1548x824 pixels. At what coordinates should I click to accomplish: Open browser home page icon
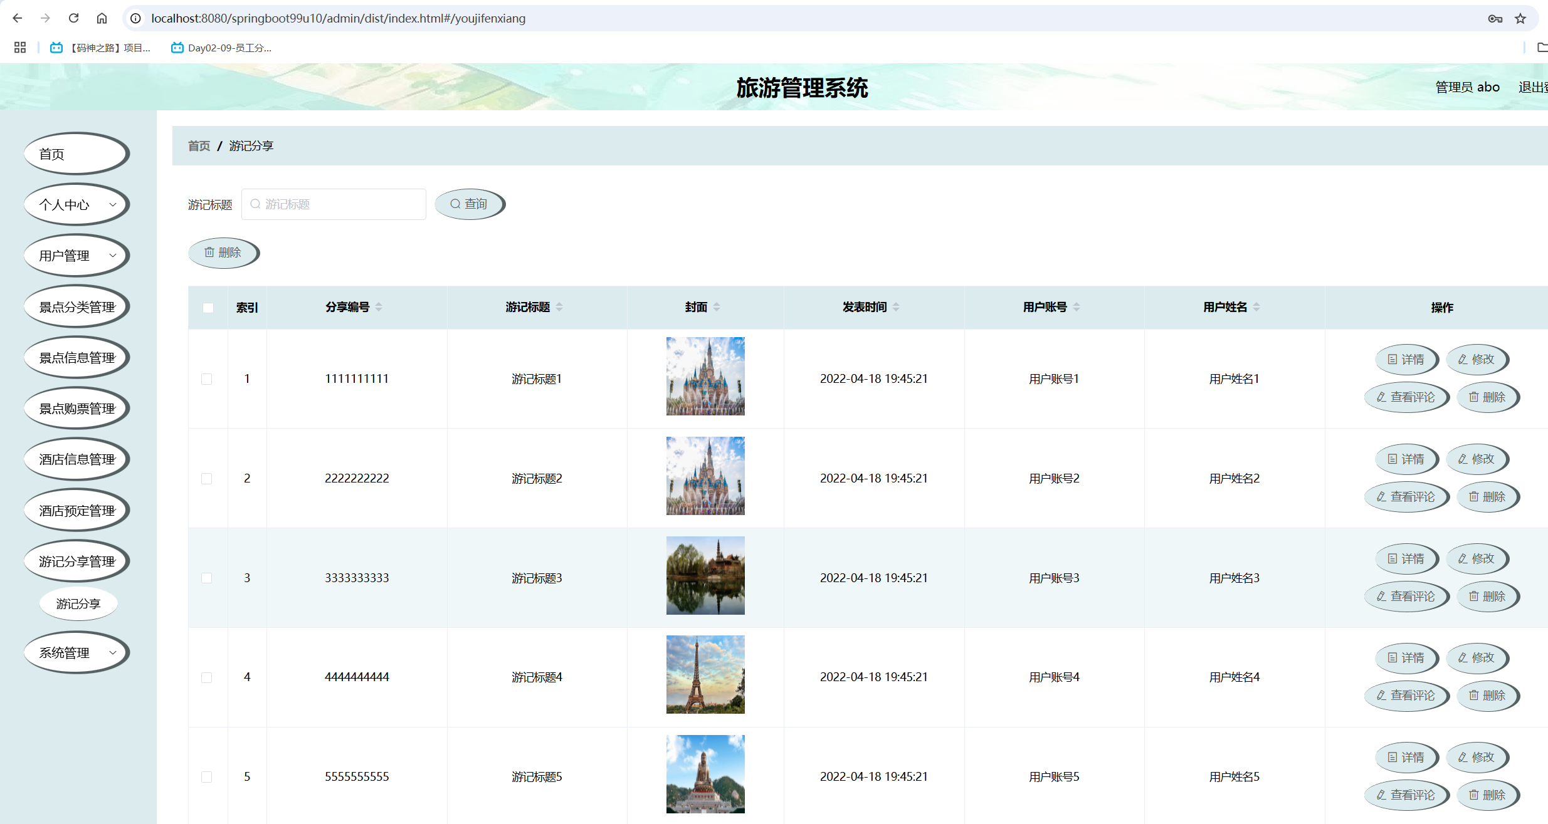102,18
